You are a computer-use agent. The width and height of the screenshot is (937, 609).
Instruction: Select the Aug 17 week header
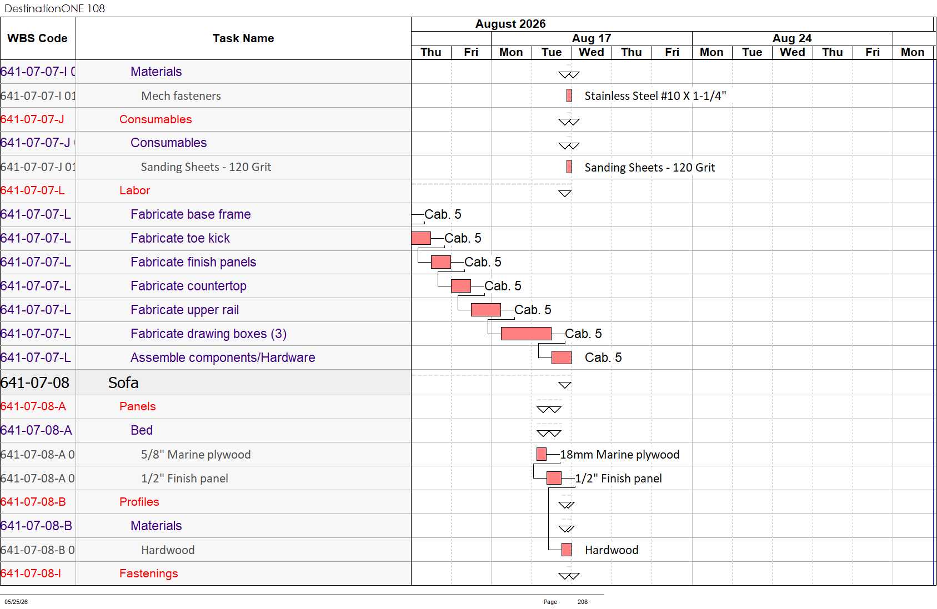(592, 38)
